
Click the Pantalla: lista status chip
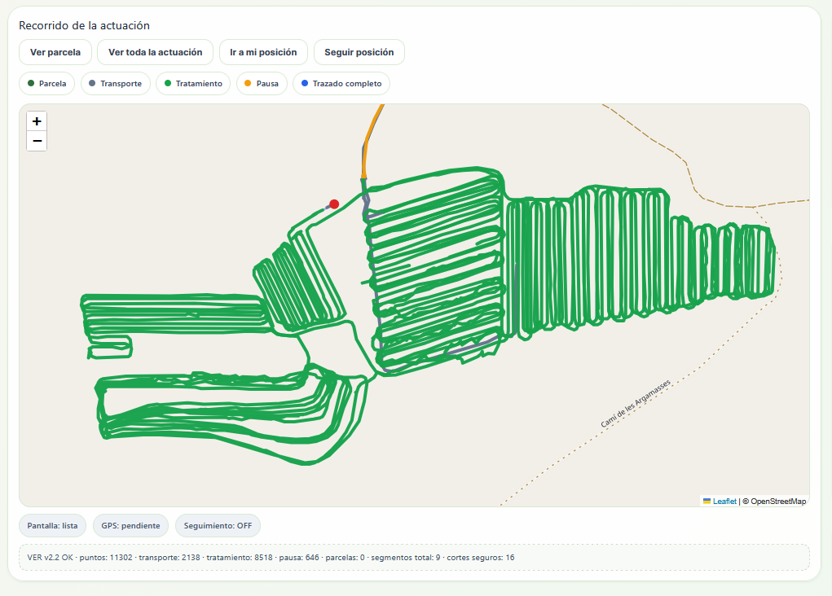pyautogui.click(x=52, y=525)
